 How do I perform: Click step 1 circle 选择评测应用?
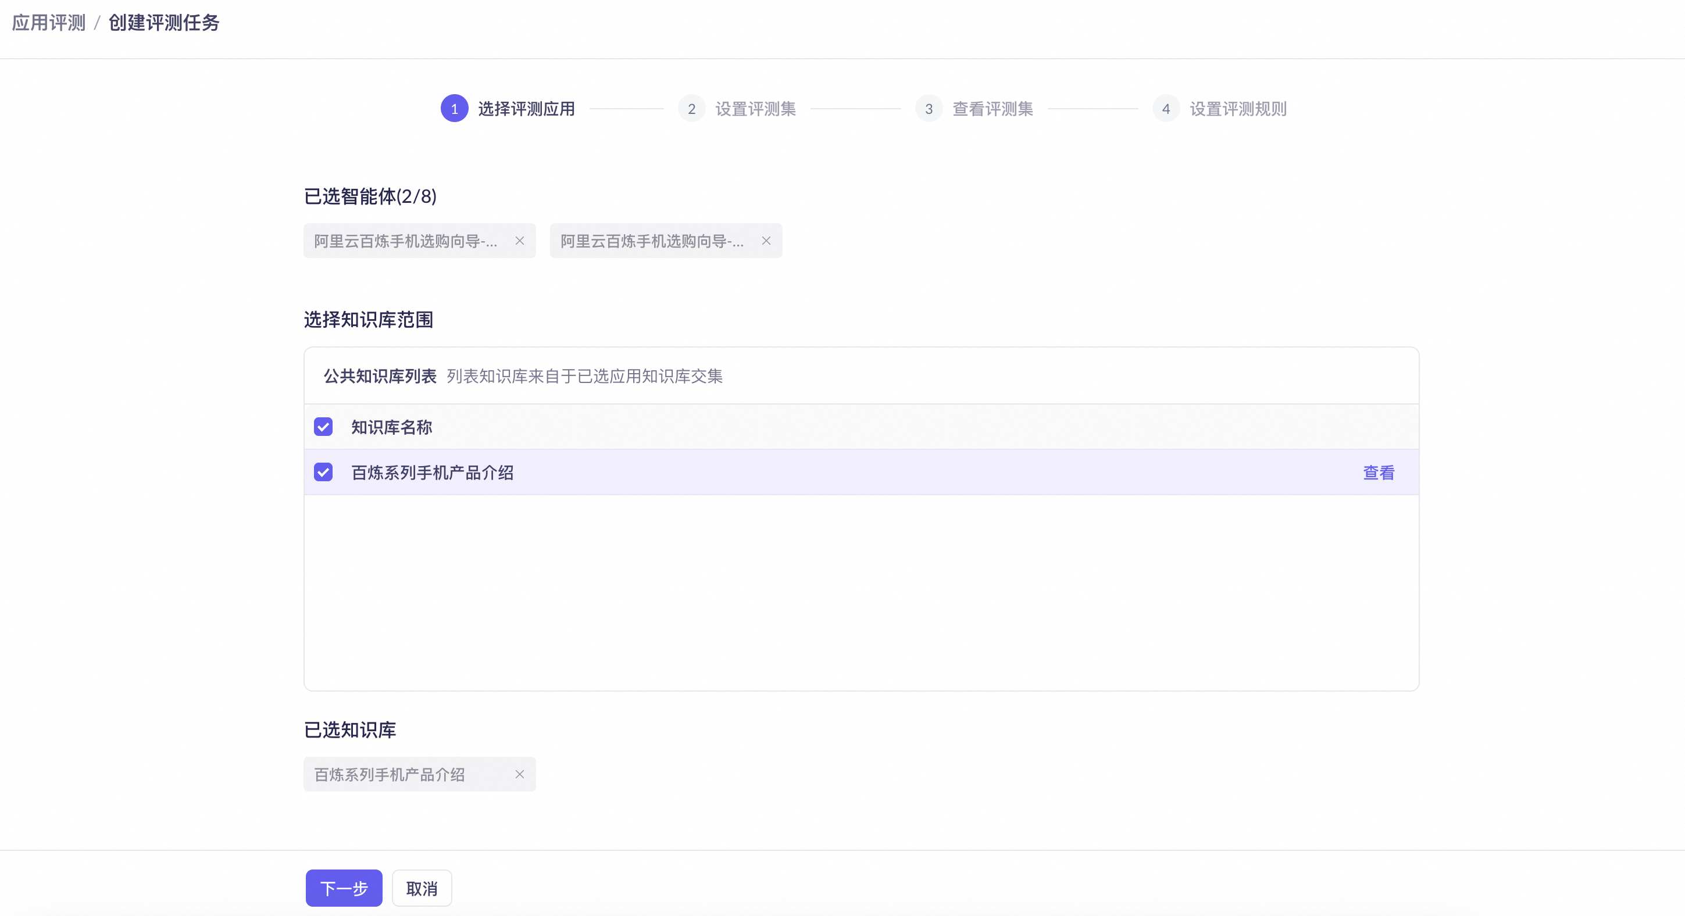(x=454, y=109)
